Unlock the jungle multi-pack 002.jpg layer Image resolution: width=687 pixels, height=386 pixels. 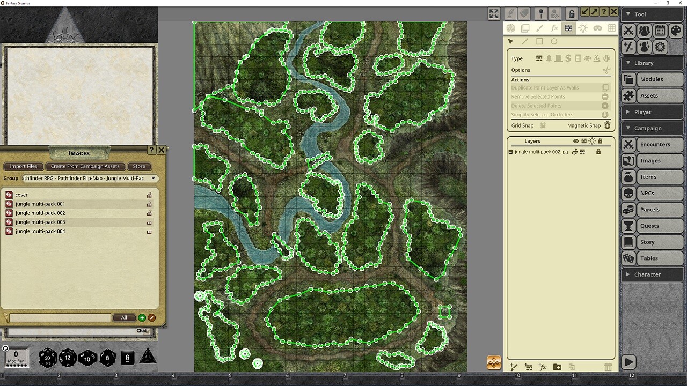click(598, 152)
